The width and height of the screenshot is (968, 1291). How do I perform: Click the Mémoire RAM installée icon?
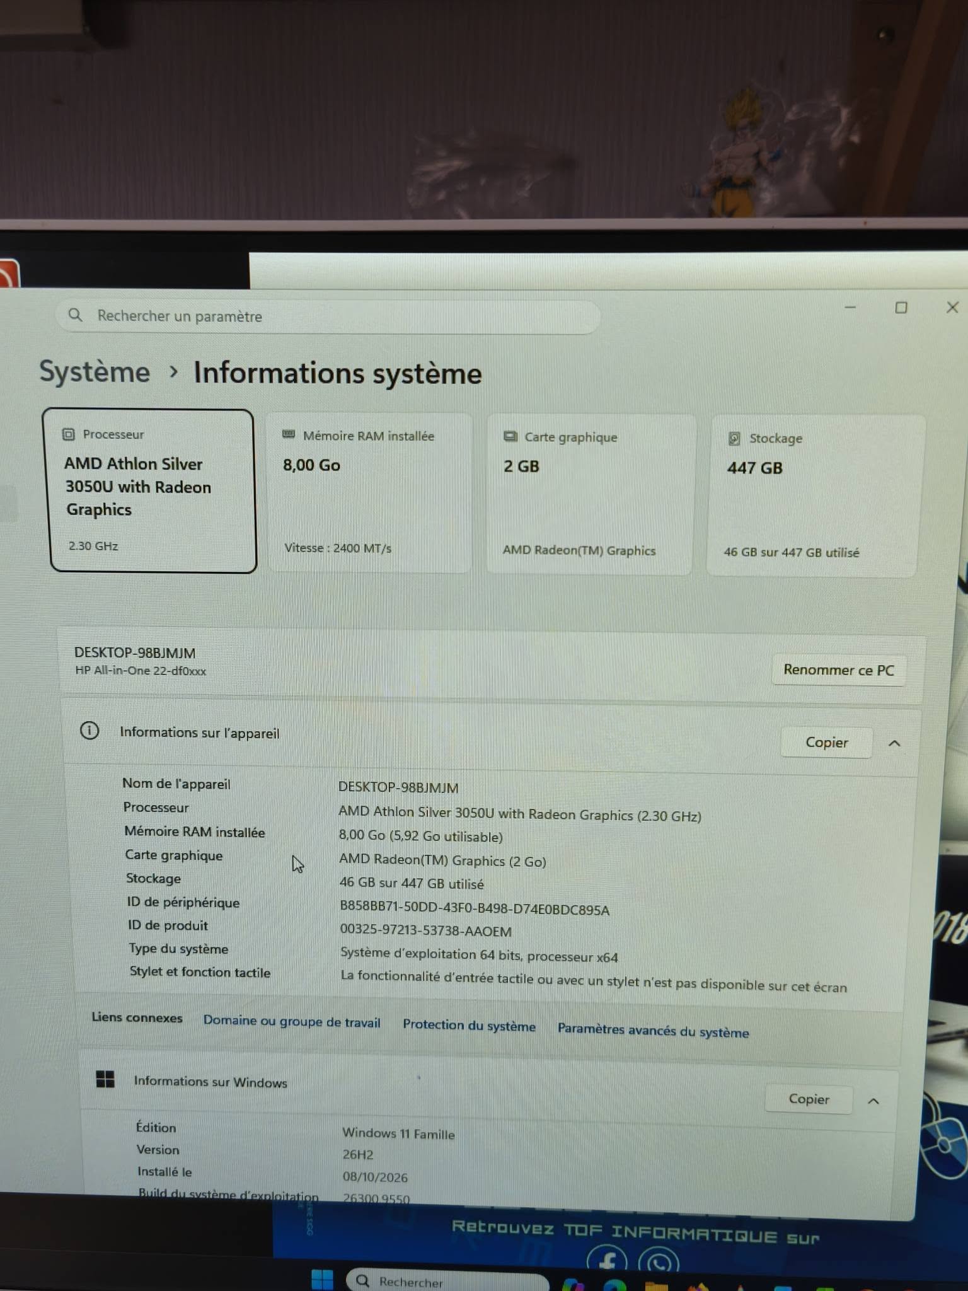pyautogui.click(x=289, y=434)
